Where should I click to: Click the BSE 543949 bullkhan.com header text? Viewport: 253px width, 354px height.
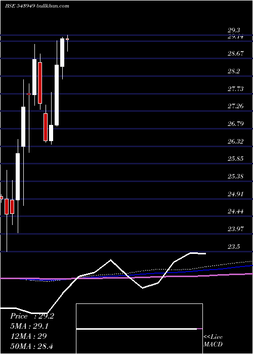(x=37, y=6)
